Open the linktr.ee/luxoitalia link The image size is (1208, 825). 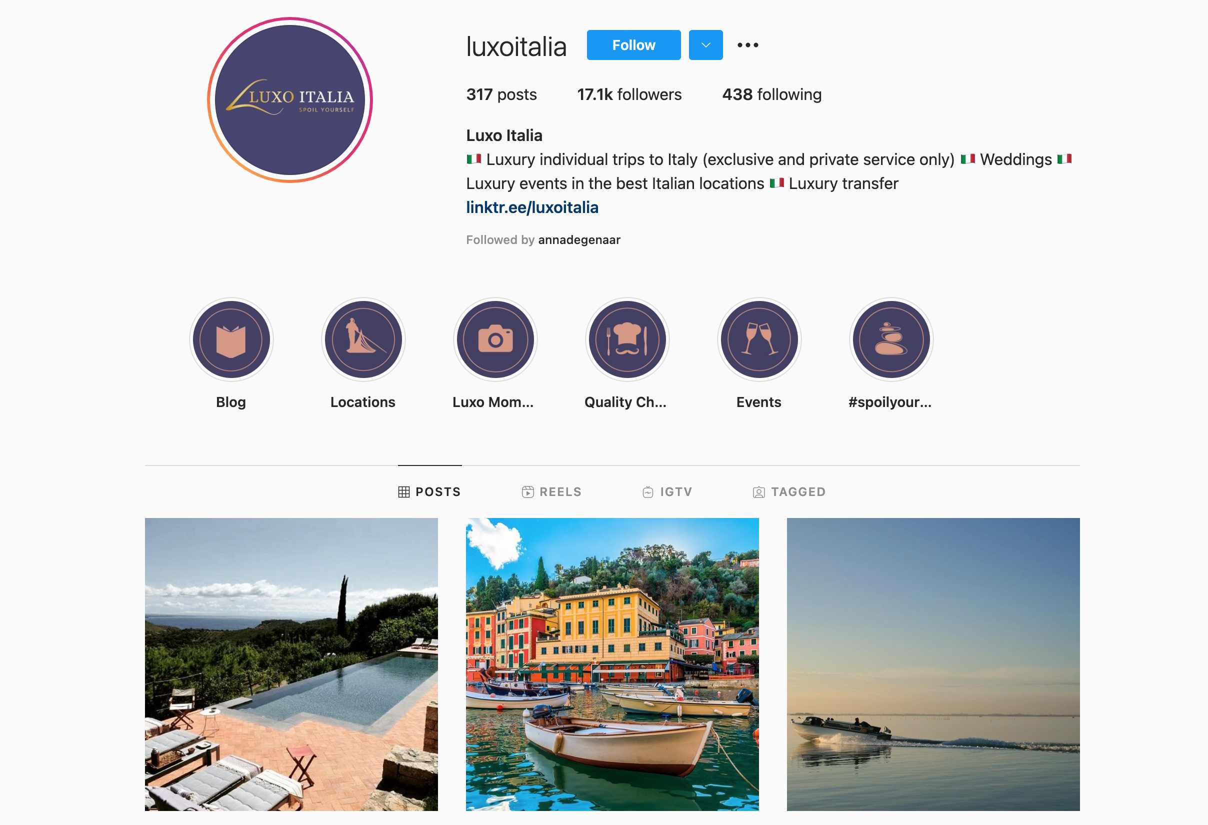532,207
